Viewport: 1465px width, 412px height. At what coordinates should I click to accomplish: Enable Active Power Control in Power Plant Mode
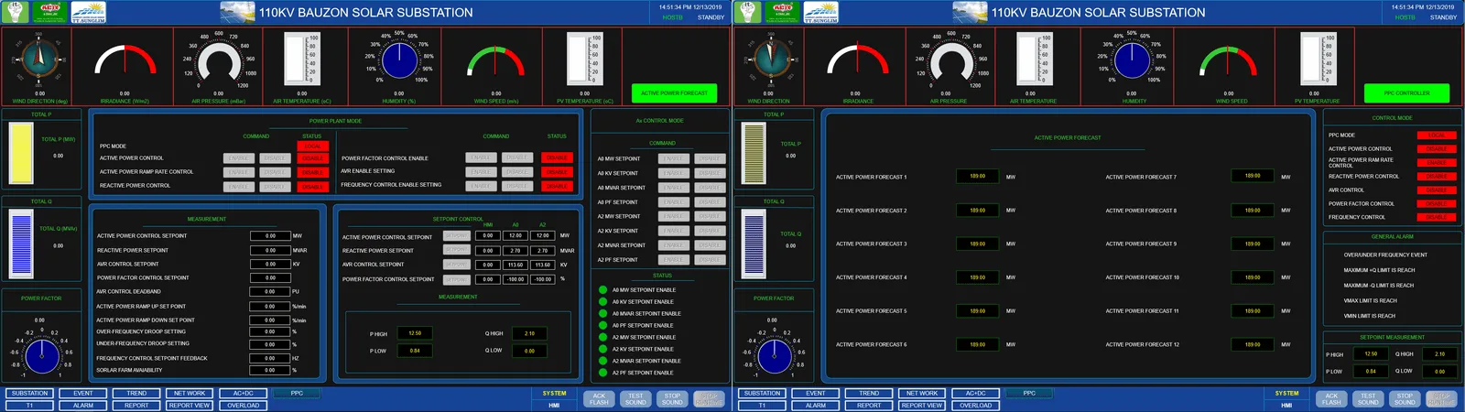[238, 158]
